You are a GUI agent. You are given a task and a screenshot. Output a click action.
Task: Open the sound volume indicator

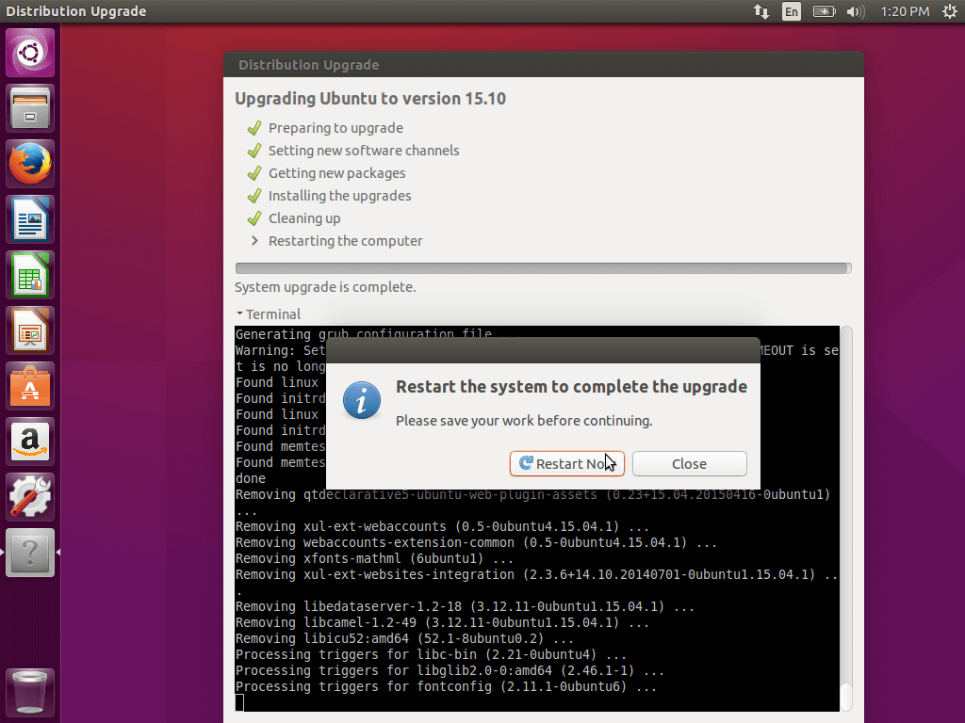pos(856,11)
